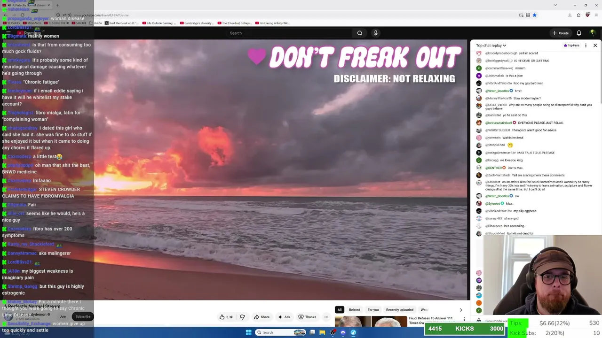Share the YouTube video
Viewport: 602px width, 338px height.
click(x=262, y=317)
